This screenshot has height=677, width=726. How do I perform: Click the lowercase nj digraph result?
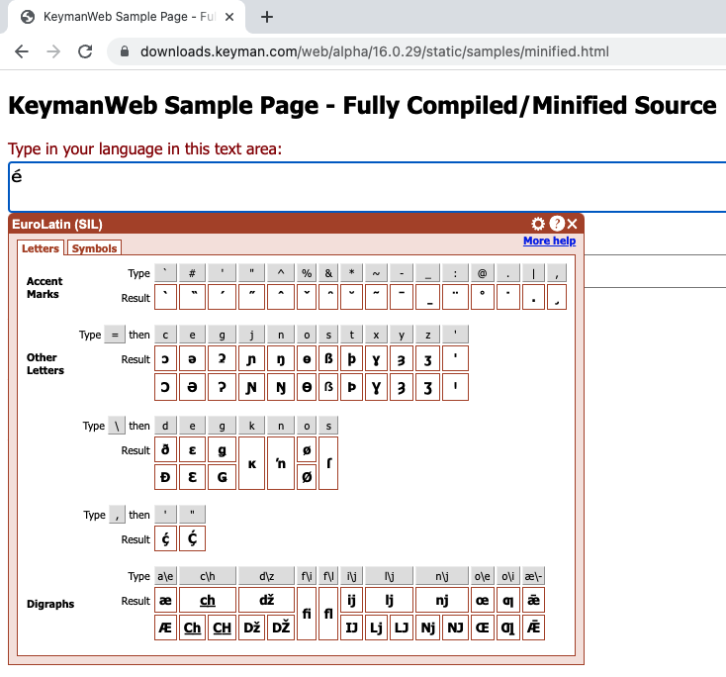[442, 600]
